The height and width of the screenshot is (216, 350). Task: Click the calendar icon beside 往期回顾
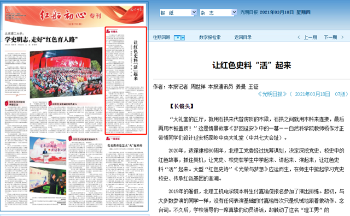[177, 38]
